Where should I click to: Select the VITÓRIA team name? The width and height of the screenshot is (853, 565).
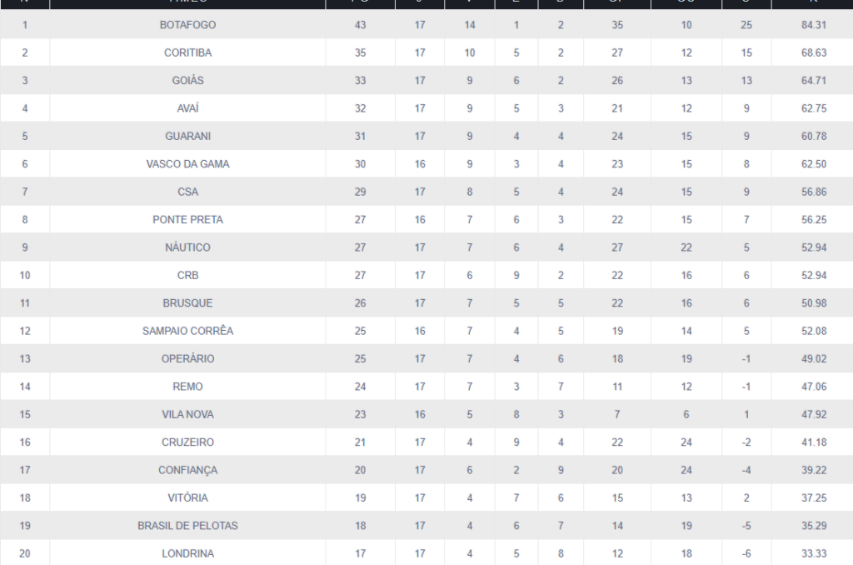pyautogui.click(x=187, y=497)
